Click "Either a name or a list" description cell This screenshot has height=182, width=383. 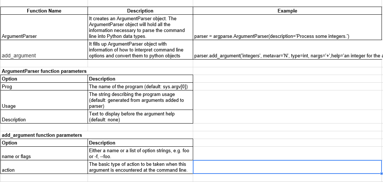pyautogui.click(x=140, y=153)
